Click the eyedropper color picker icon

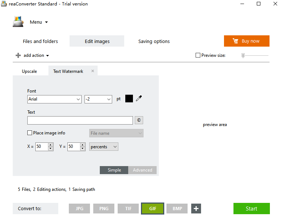point(139,99)
